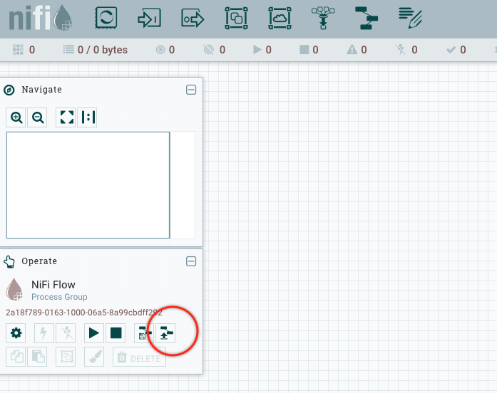The image size is (497, 393).
Task: Select the Input Port toolbar icon
Action: 149,18
